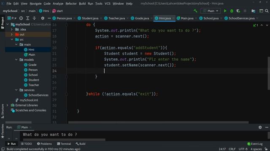Select mySchool.iml file in tree
270x151 pixels.
click(29, 100)
